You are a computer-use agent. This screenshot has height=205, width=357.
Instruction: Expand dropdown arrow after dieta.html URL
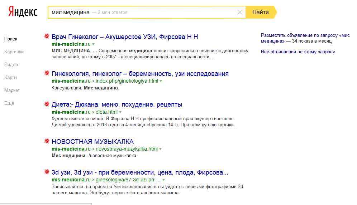tap(120, 112)
